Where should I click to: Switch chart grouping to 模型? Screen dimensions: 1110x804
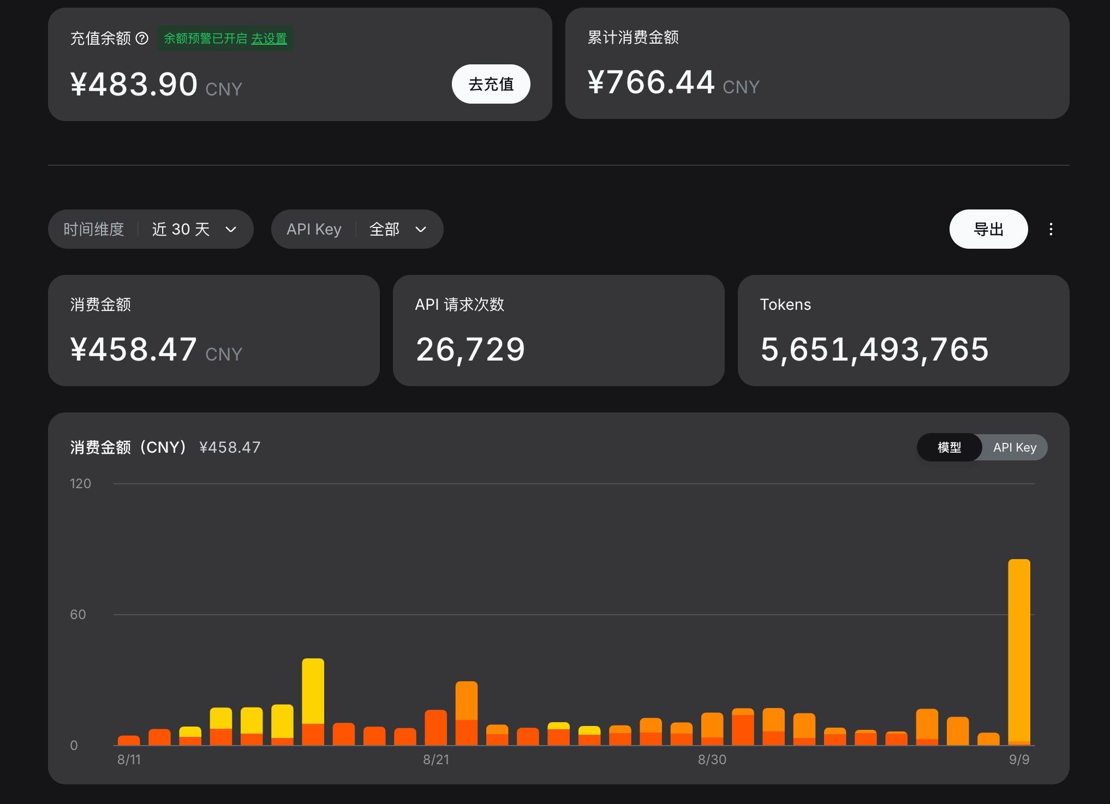949,447
